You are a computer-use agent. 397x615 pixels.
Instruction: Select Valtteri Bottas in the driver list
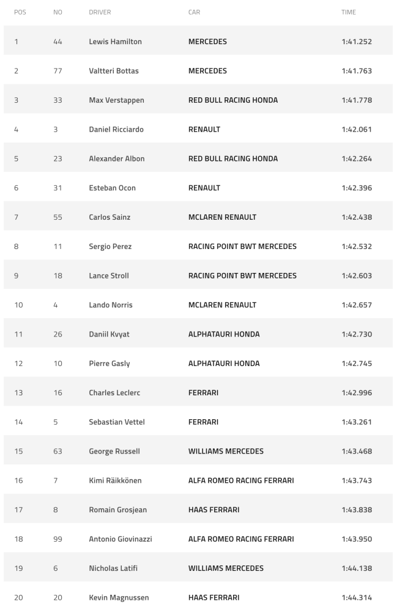tap(114, 71)
